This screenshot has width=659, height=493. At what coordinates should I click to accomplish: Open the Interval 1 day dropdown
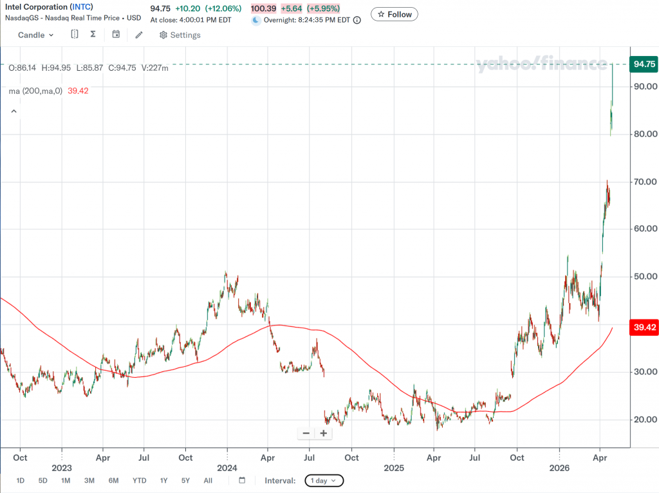(x=323, y=481)
